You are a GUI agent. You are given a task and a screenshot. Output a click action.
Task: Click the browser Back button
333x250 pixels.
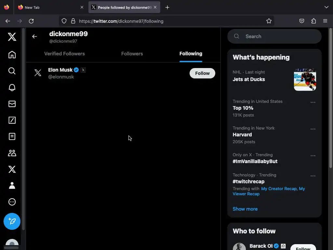[x=8, y=21]
